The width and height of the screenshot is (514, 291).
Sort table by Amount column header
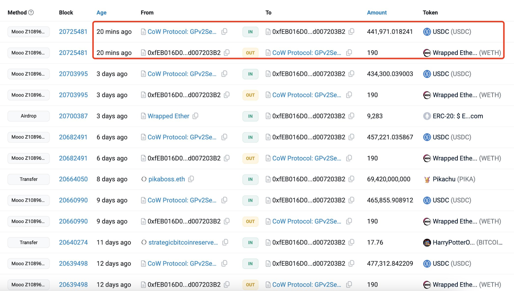[x=377, y=13]
